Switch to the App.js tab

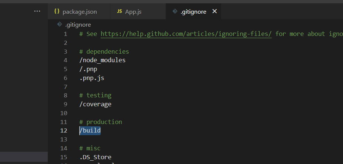click(138, 11)
